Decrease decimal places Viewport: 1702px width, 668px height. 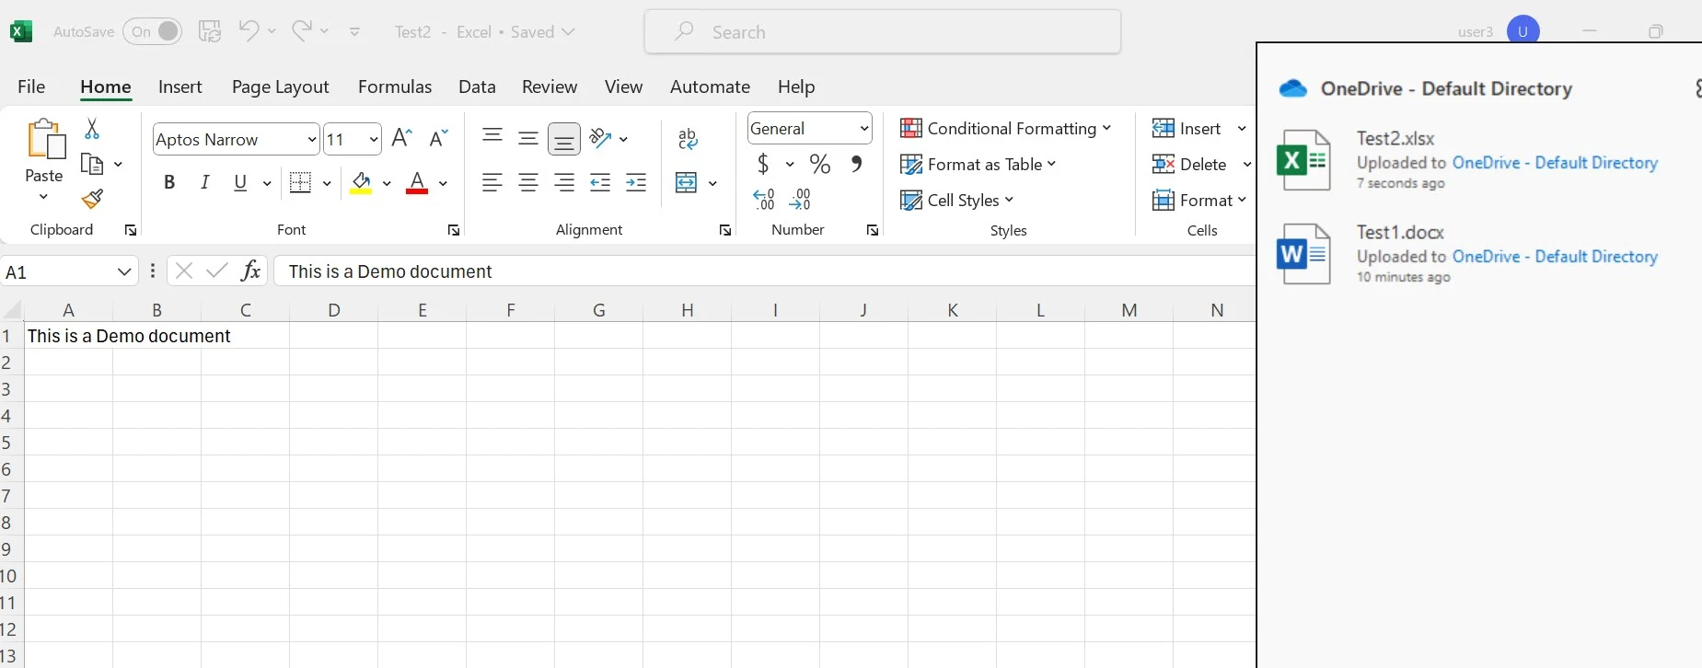(x=800, y=200)
